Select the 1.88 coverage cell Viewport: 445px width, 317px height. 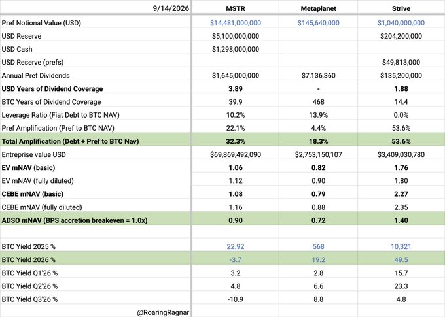pyautogui.click(x=401, y=88)
